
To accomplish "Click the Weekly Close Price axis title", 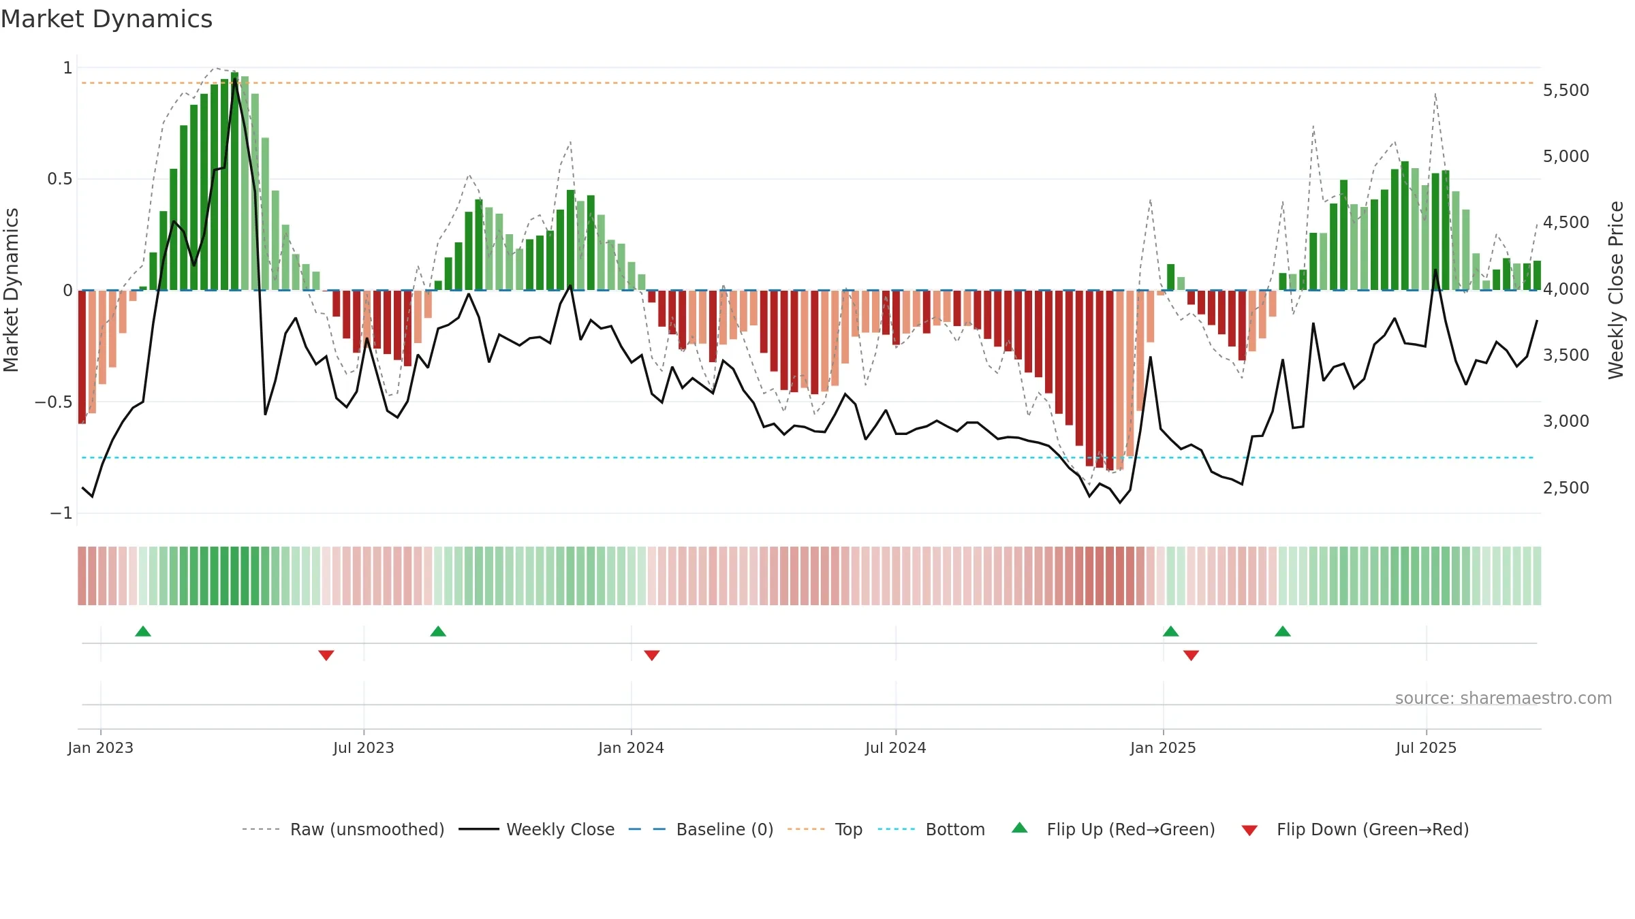I will pos(1617,290).
